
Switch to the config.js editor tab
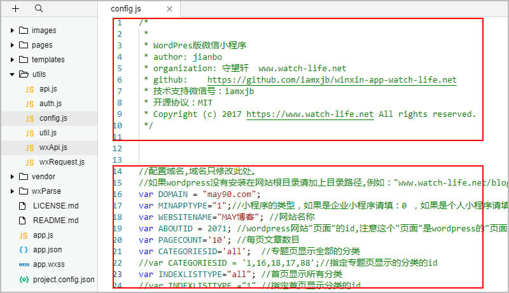coord(125,9)
